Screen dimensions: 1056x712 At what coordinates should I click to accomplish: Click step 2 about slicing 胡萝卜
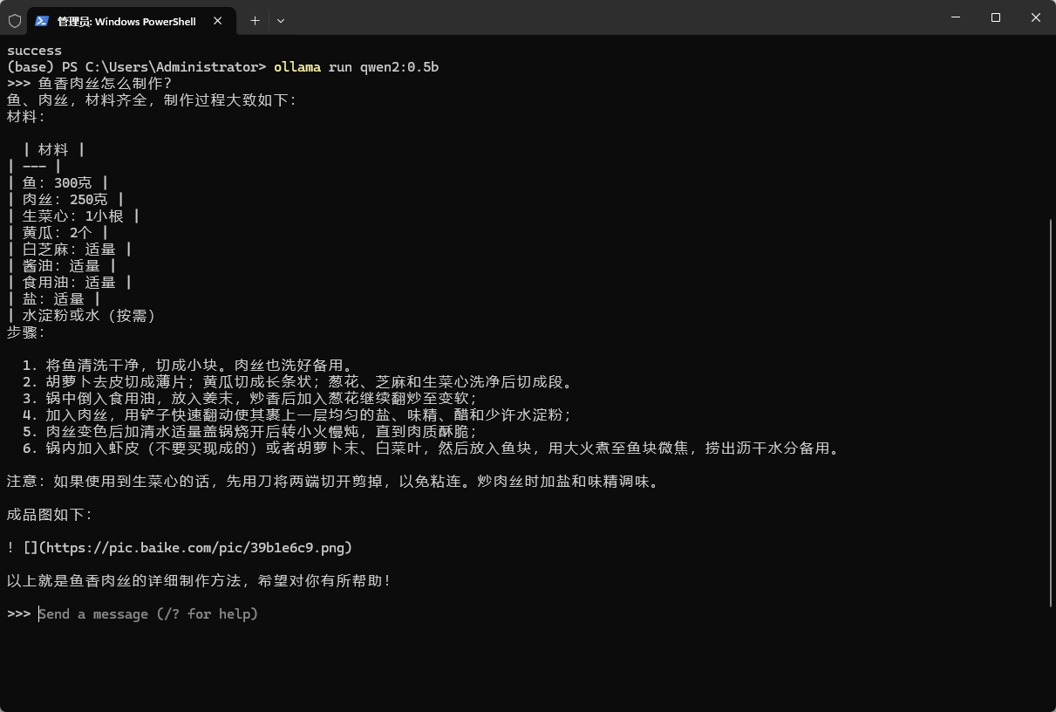tap(298, 382)
